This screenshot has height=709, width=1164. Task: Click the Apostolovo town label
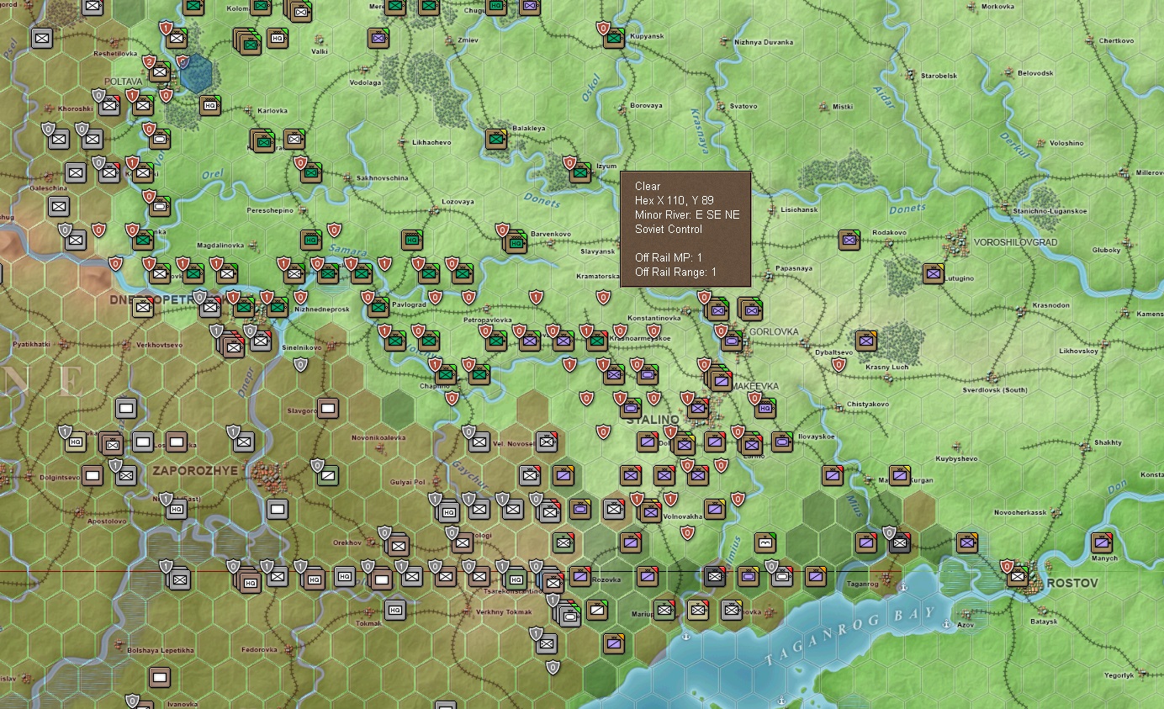coord(107,521)
